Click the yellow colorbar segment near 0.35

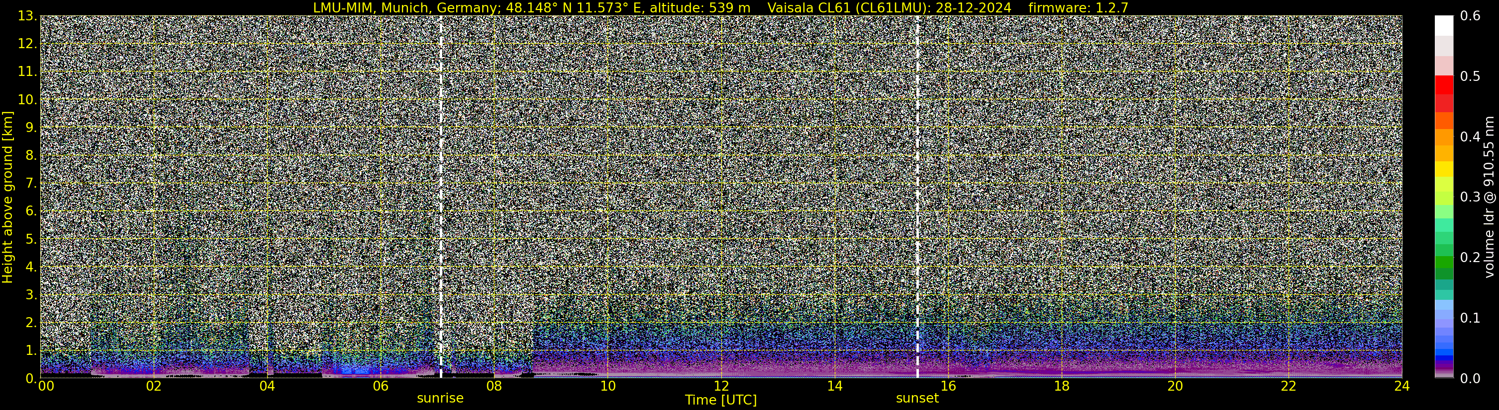(1444, 170)
